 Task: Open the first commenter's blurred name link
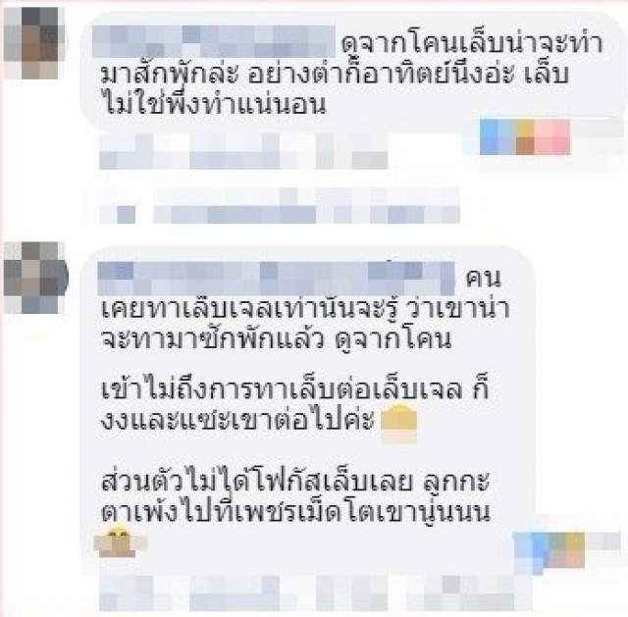(214, 41)
